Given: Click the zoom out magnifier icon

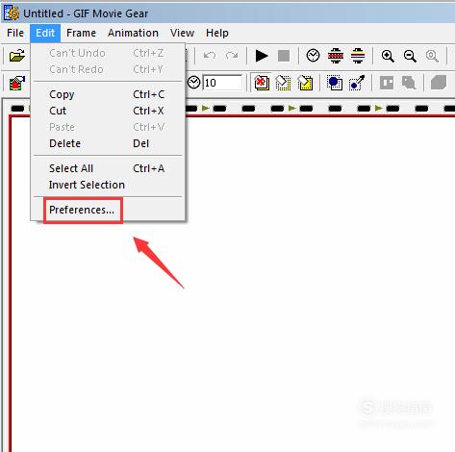Looking at the screenshot, I should click(x=410, y=56).
